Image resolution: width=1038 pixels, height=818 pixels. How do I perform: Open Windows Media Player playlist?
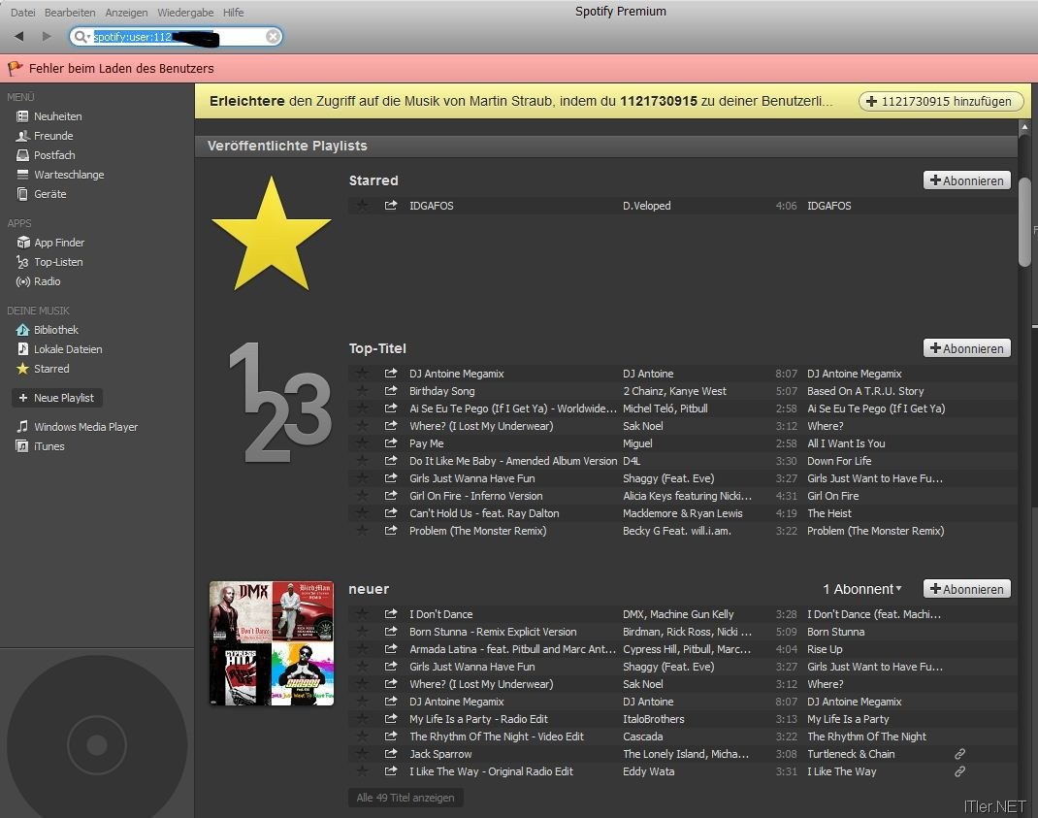[x=78, y=427]
